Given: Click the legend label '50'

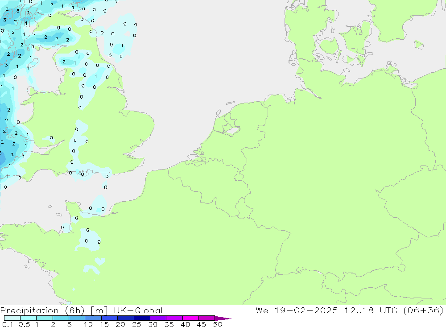Looking at the screenshot, I should pyautogui.click(x=218, y=324).
